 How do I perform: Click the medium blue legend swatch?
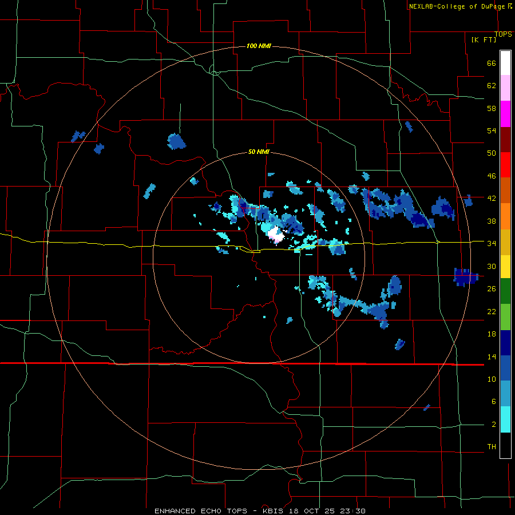tap(505, 368)
